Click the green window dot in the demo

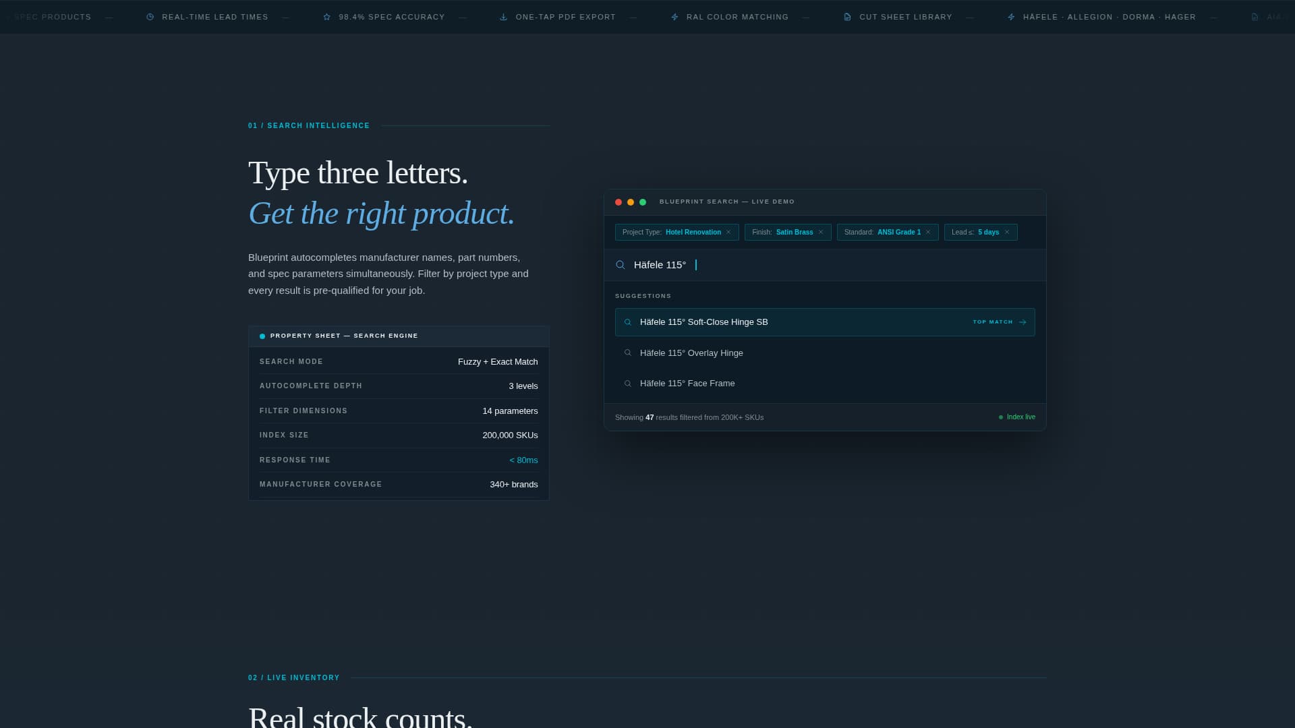tap(643, 202)
